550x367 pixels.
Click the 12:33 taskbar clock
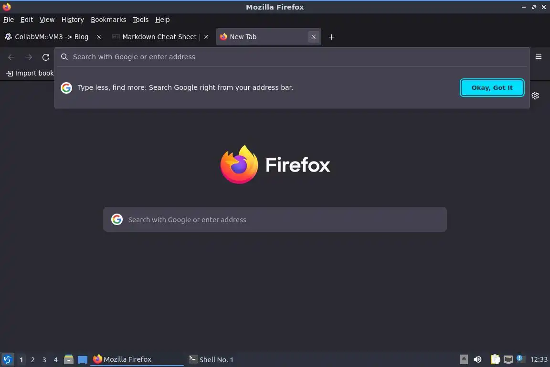pyautogui.click(x=539, y=359)
